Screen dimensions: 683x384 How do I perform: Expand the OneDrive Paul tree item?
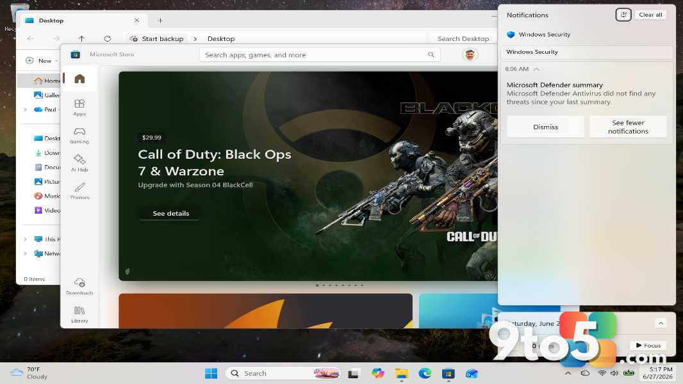point(25,109)
